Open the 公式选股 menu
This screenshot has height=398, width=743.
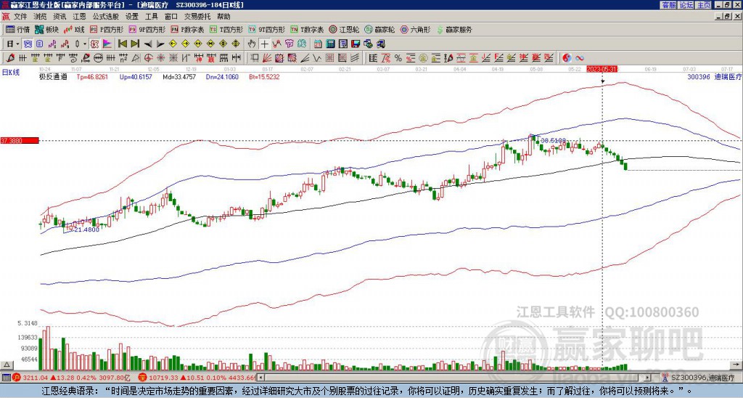105,17
